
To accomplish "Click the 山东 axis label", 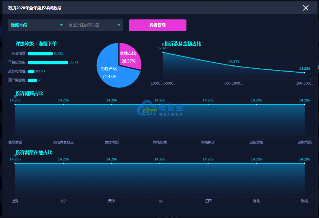I will pos(160,201).
